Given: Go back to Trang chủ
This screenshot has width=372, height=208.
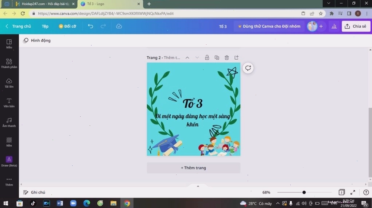Looking at the screenshot, I should 18,26.
